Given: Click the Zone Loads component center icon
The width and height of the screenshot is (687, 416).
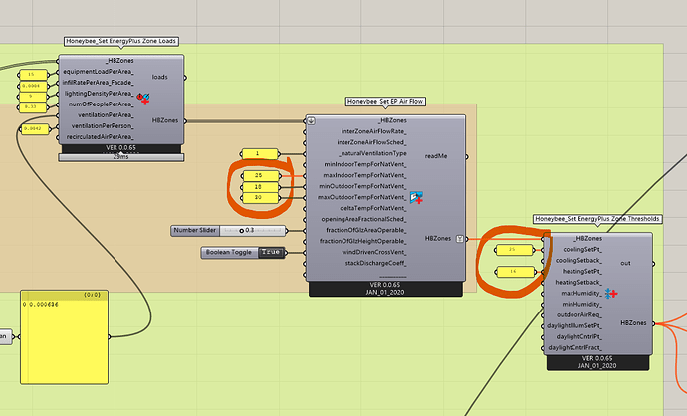Looking at the screenshot, I should [142, 99].
